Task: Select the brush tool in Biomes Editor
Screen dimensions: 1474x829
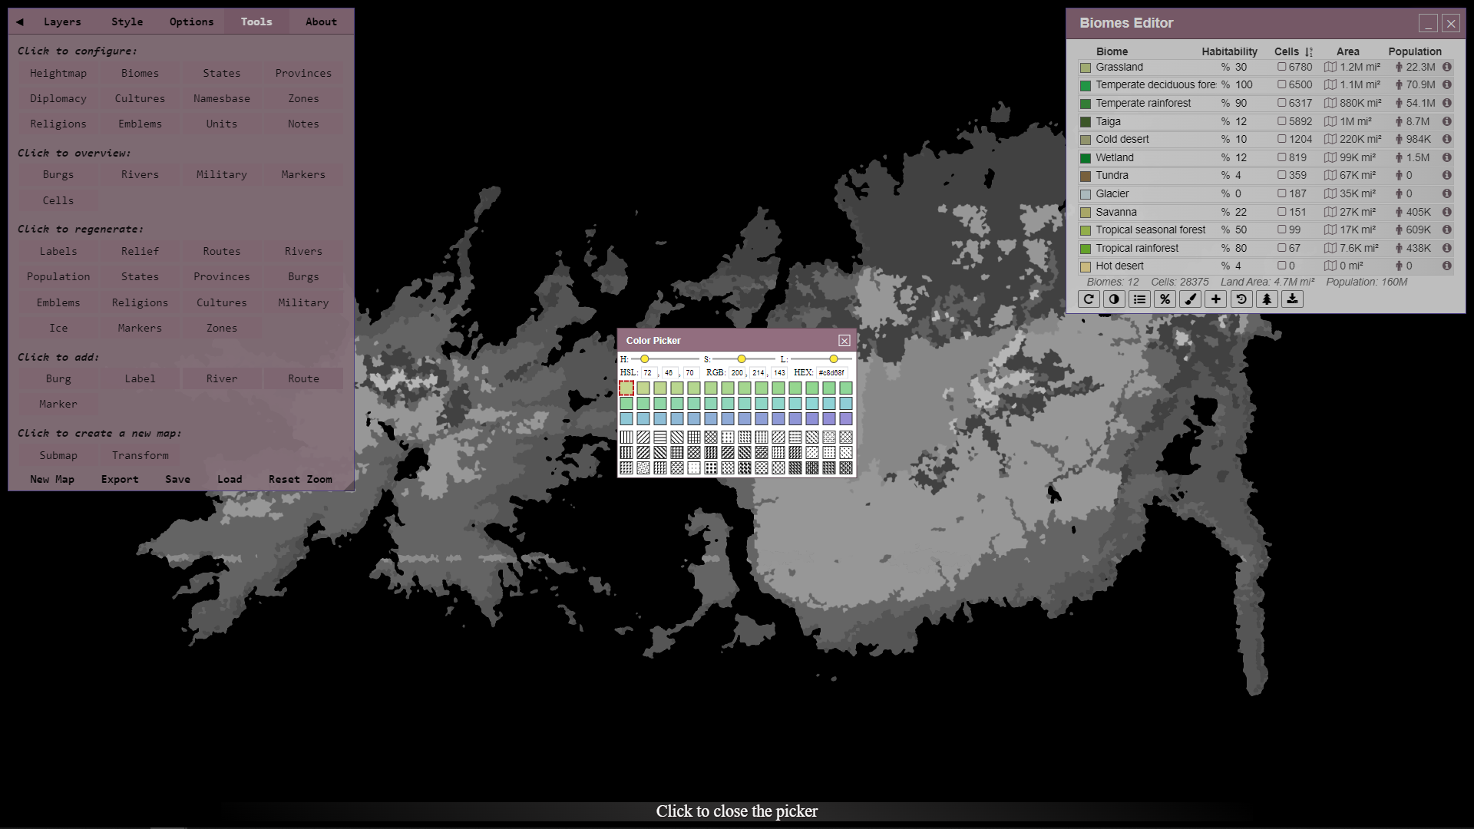Action: (x=1190, y=299)
